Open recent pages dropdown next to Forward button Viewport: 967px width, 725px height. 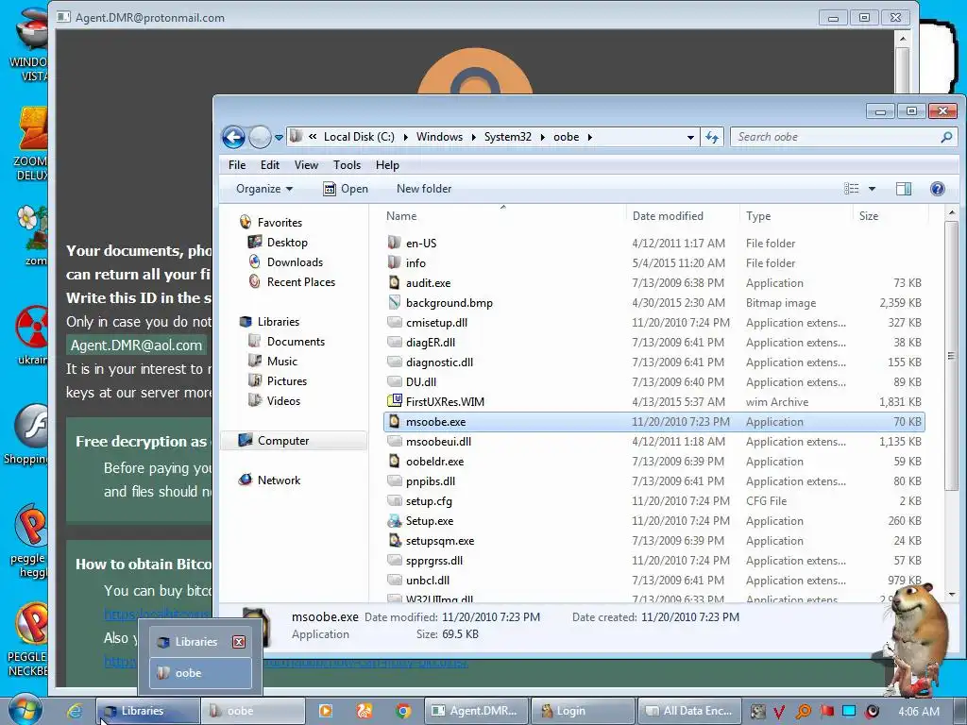(279, 138)
